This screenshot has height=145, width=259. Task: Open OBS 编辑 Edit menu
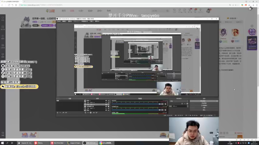click(64, 21)
